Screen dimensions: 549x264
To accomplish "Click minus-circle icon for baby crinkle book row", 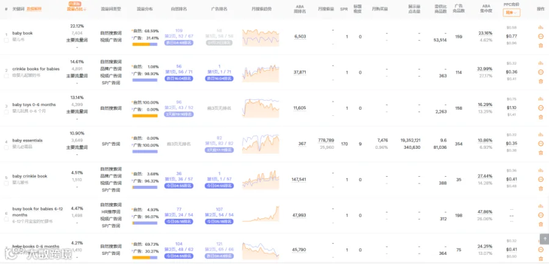I will coord(540,179).
